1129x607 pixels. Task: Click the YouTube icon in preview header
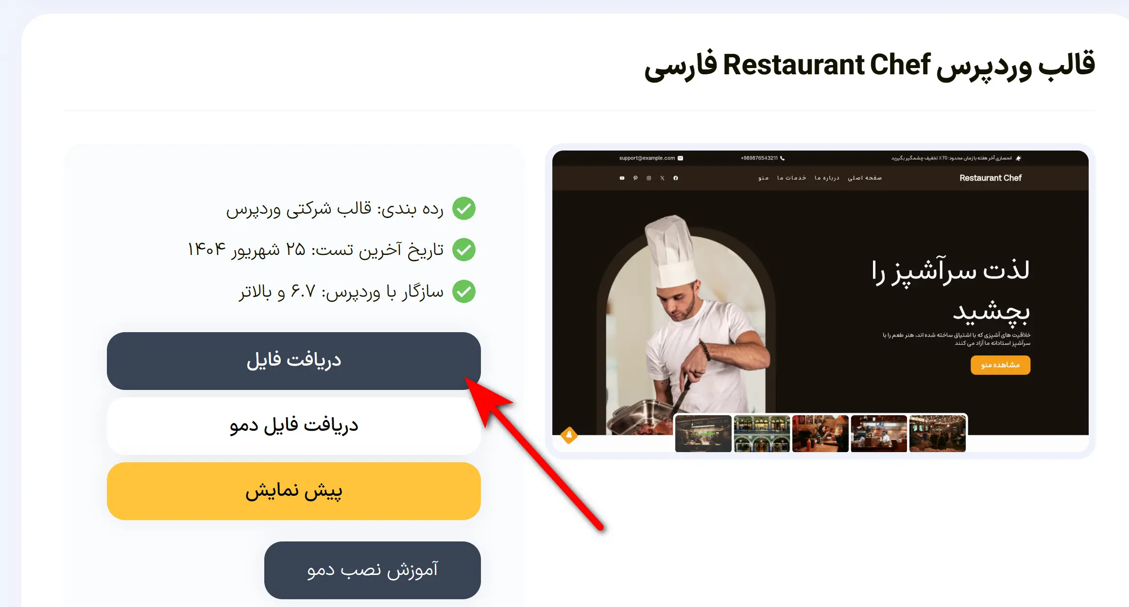tap(622, 178)
